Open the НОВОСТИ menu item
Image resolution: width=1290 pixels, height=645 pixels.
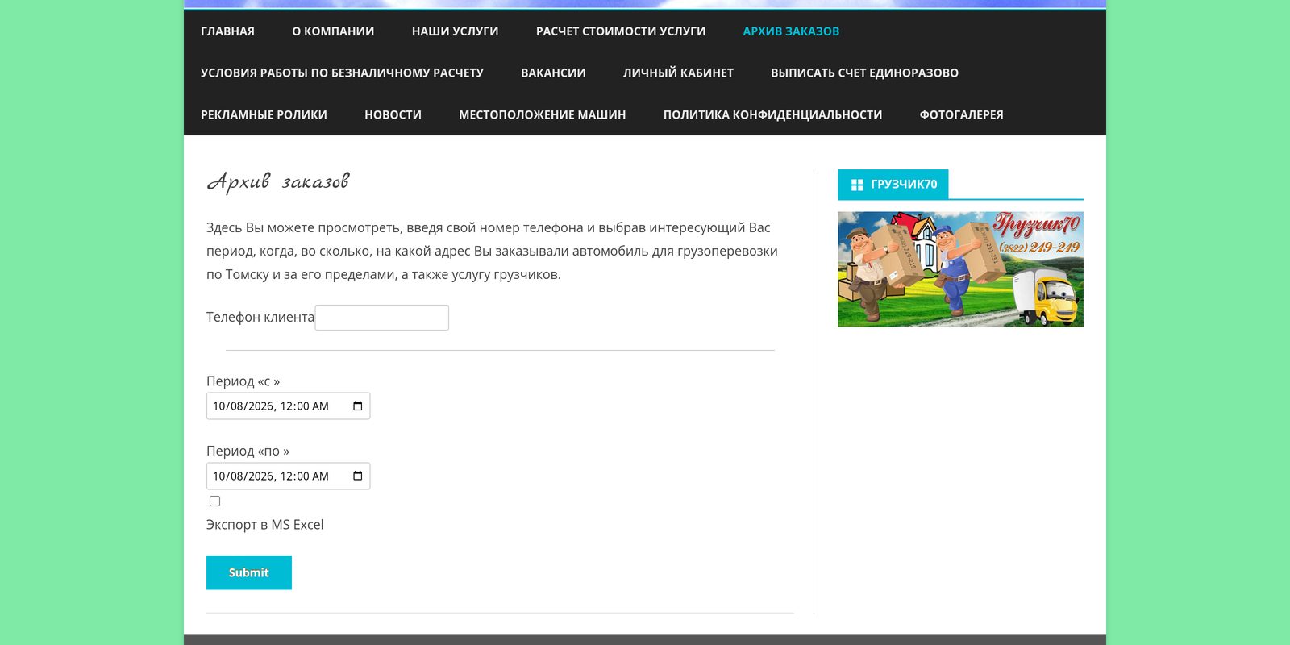click(x=393, y=114)
